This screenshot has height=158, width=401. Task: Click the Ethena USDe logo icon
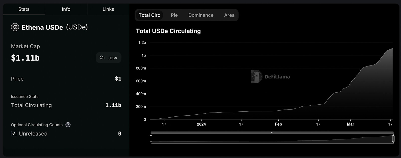15,27
